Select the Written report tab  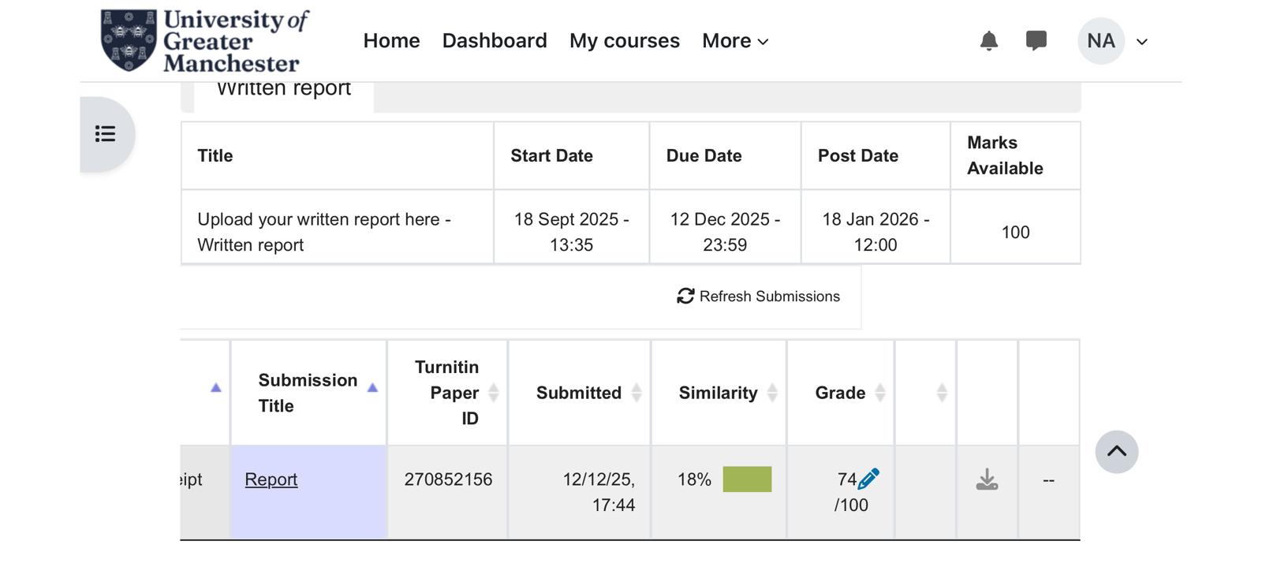click(282, 88)
